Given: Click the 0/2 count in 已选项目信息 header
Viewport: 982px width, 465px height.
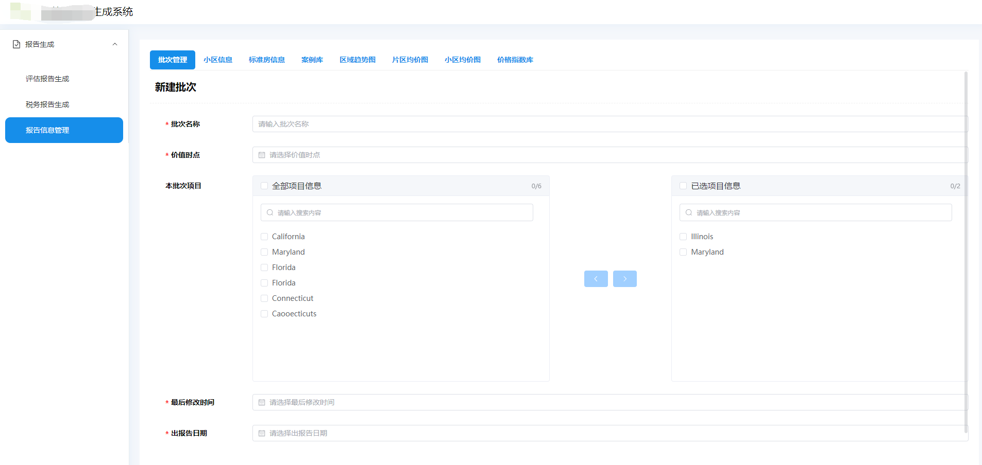Looking at the screenshot, I should click(955, 186).
